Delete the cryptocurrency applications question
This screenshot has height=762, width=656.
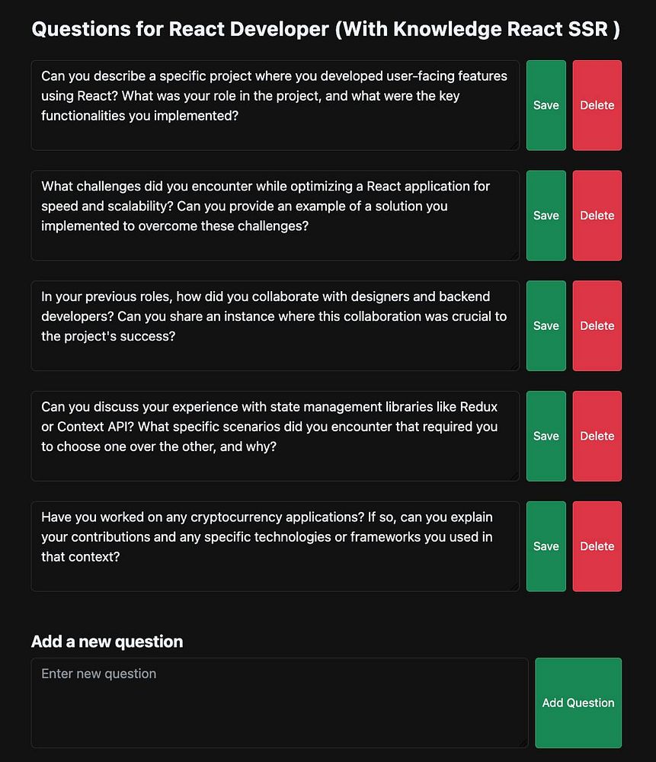(597, 546)
